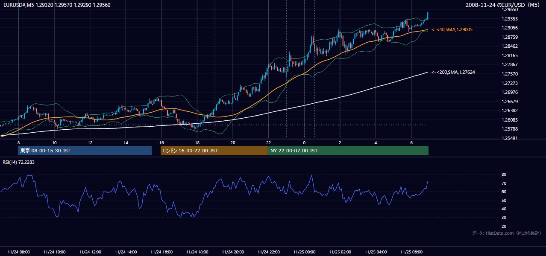
Task: Select the 200 SMA 1.27624 label
Action: pos(453,73)
